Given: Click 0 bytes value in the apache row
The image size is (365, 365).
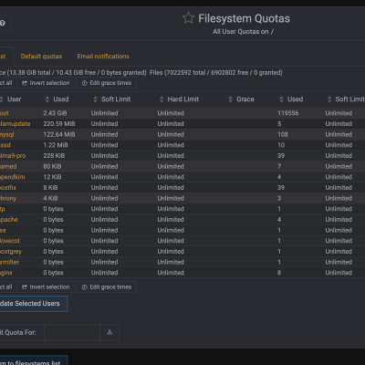Looking at the screenshot, I should coord(53,220).
